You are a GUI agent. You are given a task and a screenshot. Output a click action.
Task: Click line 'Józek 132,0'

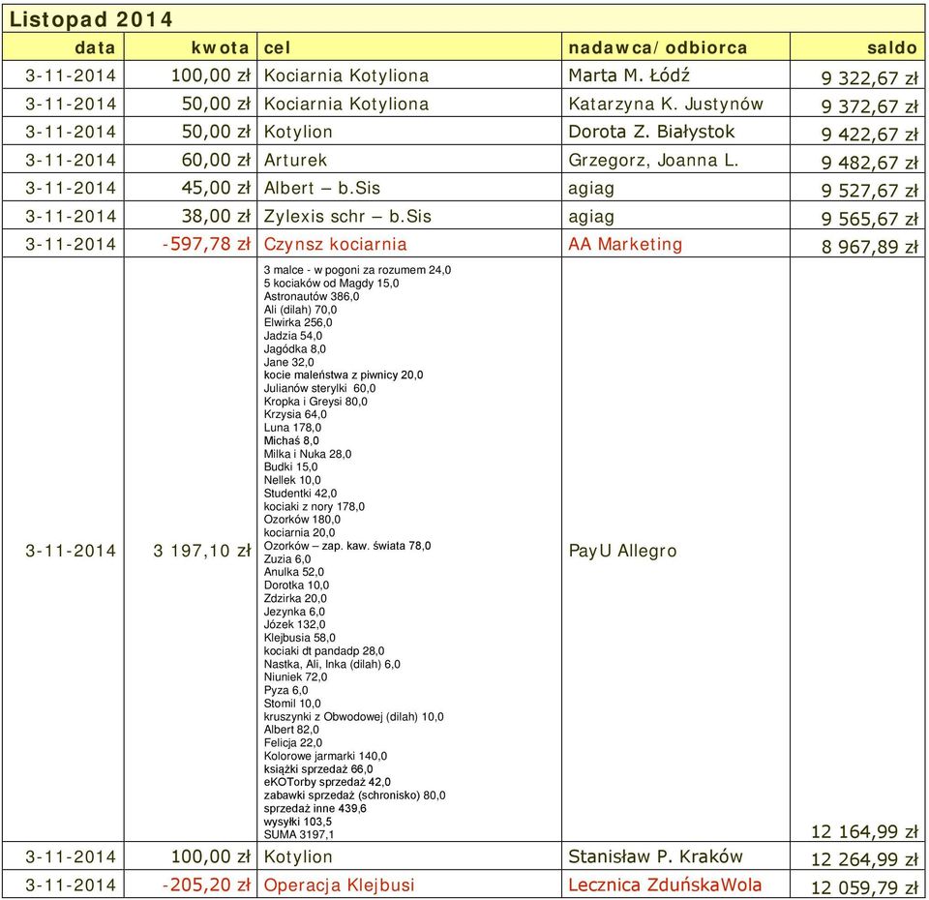click(294, 624)
